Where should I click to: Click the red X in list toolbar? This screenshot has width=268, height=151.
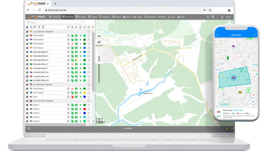tap(92, 27)
